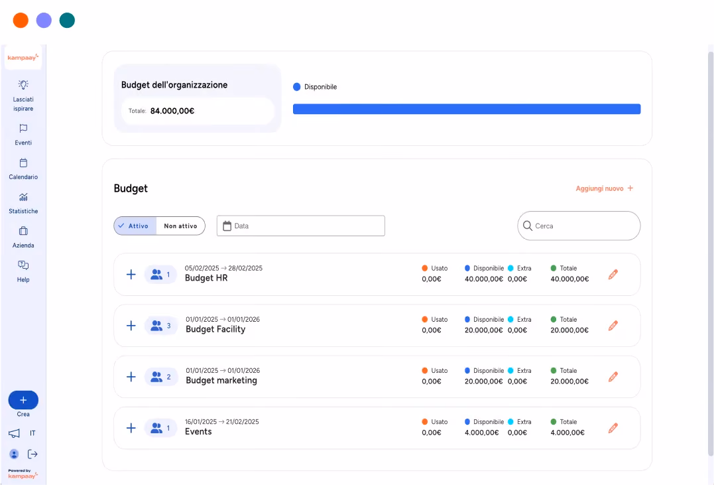Viewport: 714px width, 485px height.
Task: Click the blue Crea plus button
Action: click(x=23, y=400)
